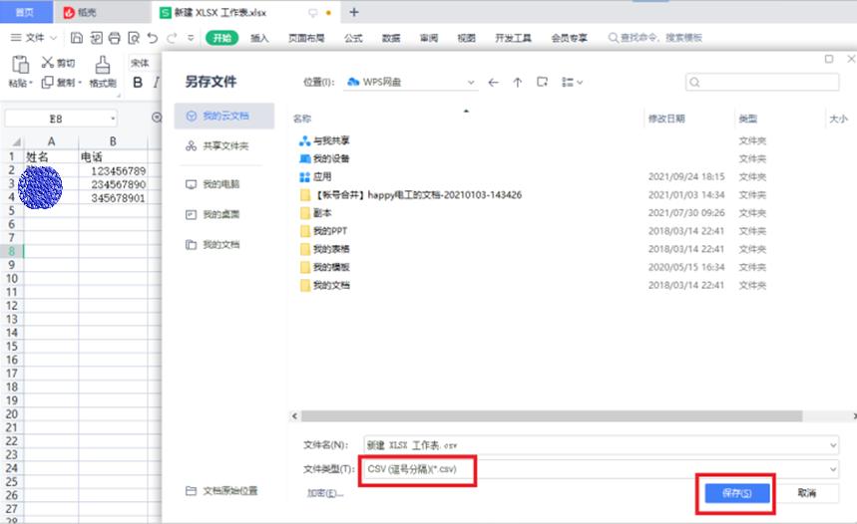This screenshot has width=857, height=524.
Task: Open the 我的设备 device folder
Action: 324,158
